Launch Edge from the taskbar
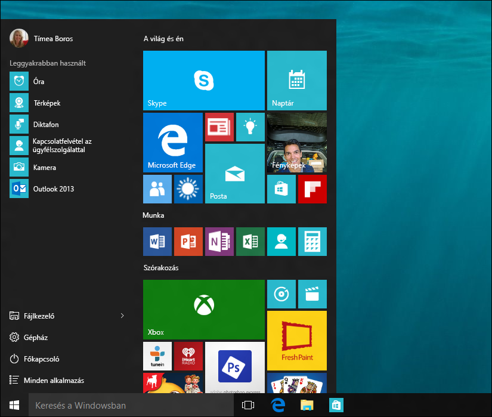Viewport: 492px width, 417px height. coord(278,405)
